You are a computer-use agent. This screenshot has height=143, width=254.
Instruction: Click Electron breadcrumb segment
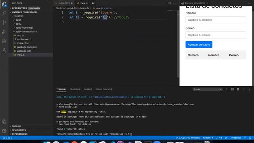pos(60,8)
